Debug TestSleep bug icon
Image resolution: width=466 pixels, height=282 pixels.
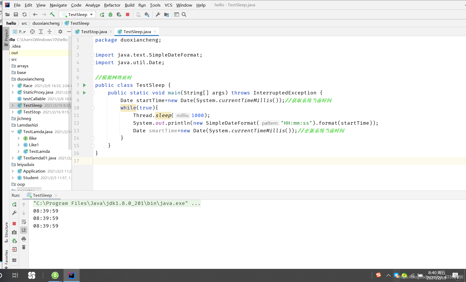(x=110, y=15)
